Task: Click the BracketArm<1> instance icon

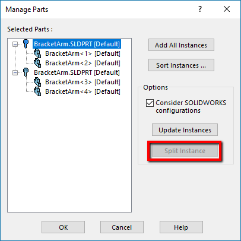Action: [x=37, y=53]
